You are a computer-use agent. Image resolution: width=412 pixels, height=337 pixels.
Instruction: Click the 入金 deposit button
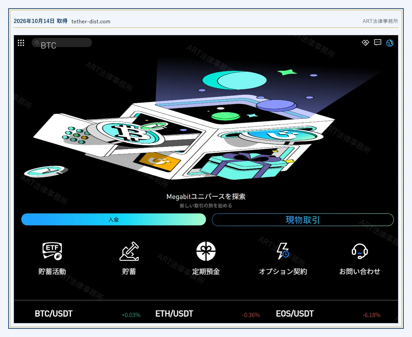point(114,220)
